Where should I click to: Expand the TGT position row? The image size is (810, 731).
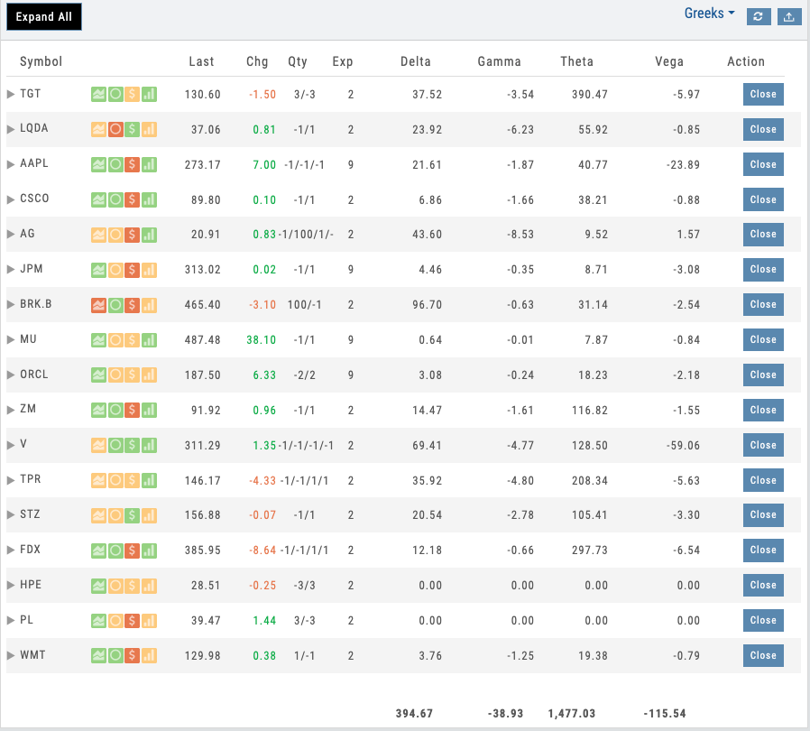(11, 94)
